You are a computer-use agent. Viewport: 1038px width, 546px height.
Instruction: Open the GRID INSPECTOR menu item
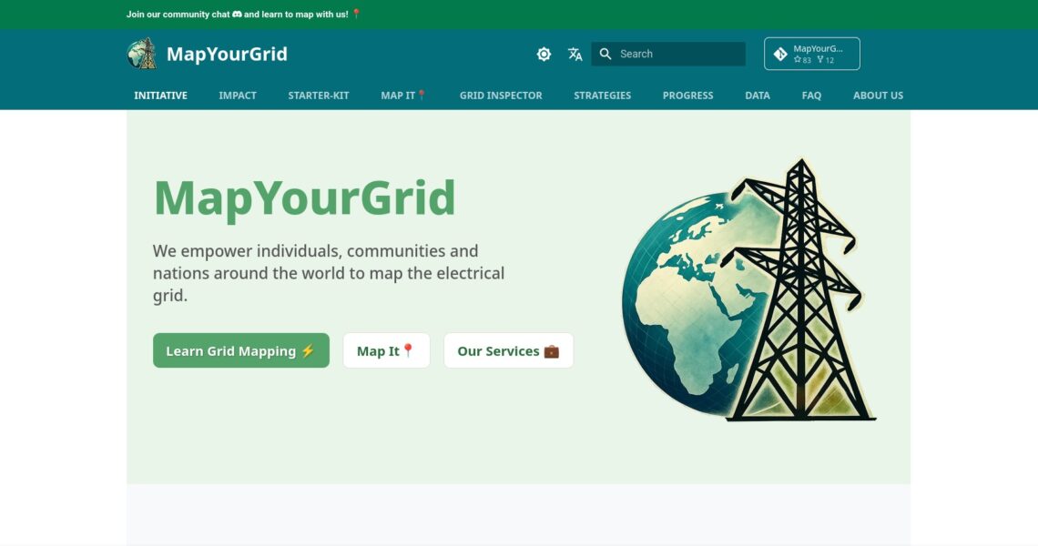click(501, 95)
